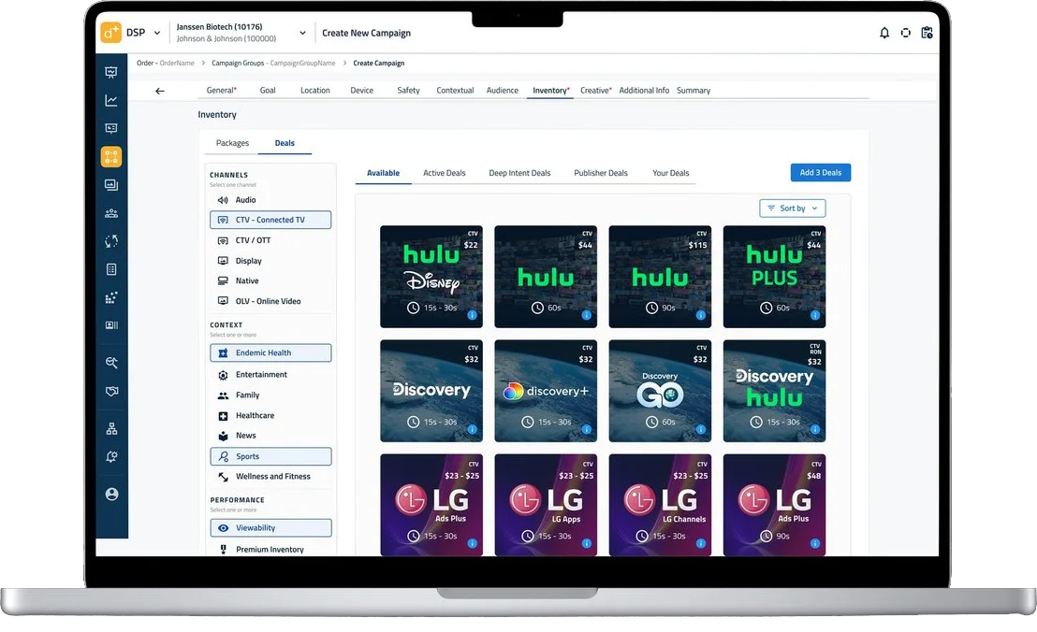Click info icon on Discovery GO deal

coord(700,429)
